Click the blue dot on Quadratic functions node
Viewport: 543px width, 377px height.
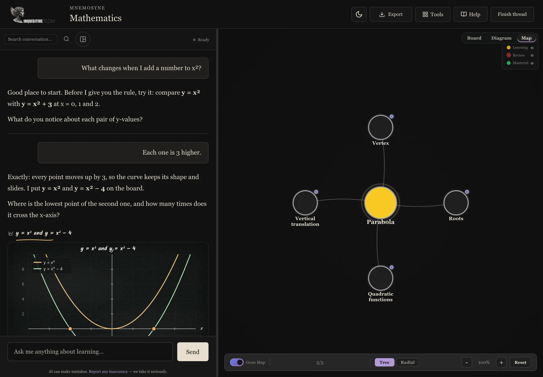[x=392, y=267]
